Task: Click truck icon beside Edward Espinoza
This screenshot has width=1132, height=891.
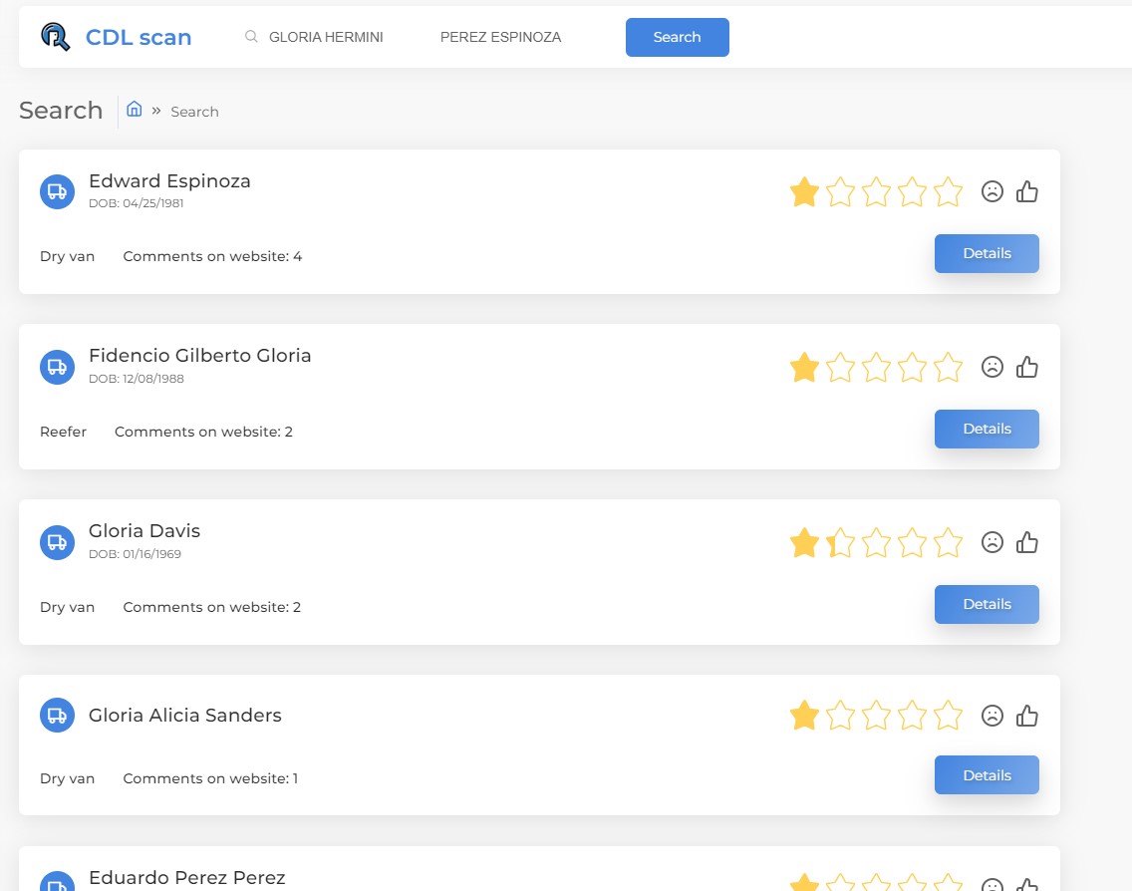Action: [57, 191]
